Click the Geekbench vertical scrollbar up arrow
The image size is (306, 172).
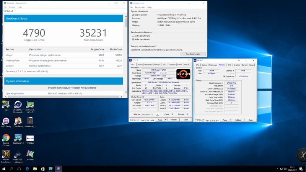126,16
